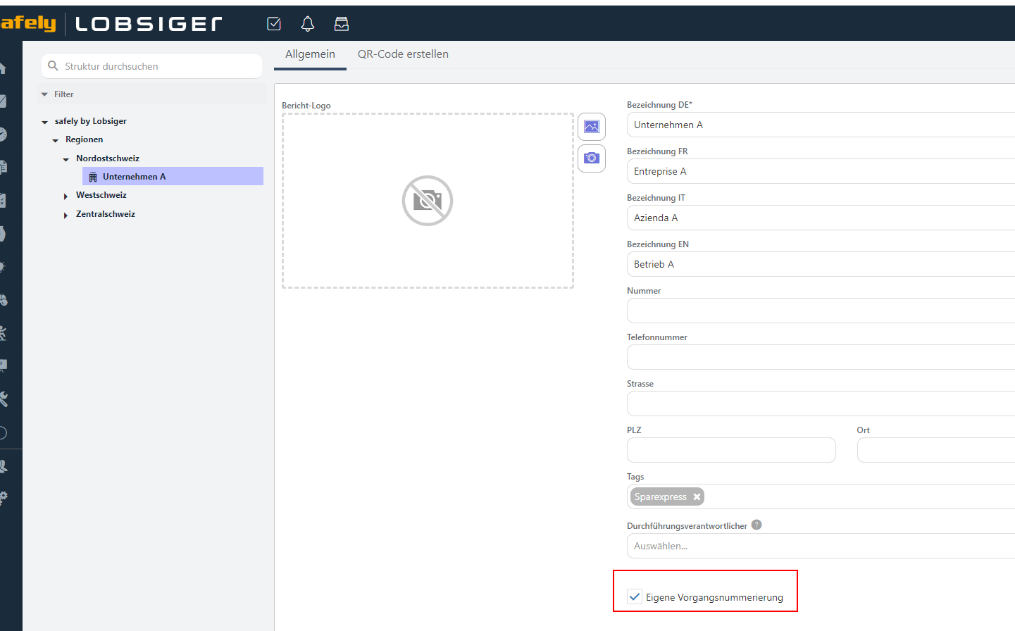Select the Allgemein tab
This screenshot has height=631, width=1015.
point(310,54)
